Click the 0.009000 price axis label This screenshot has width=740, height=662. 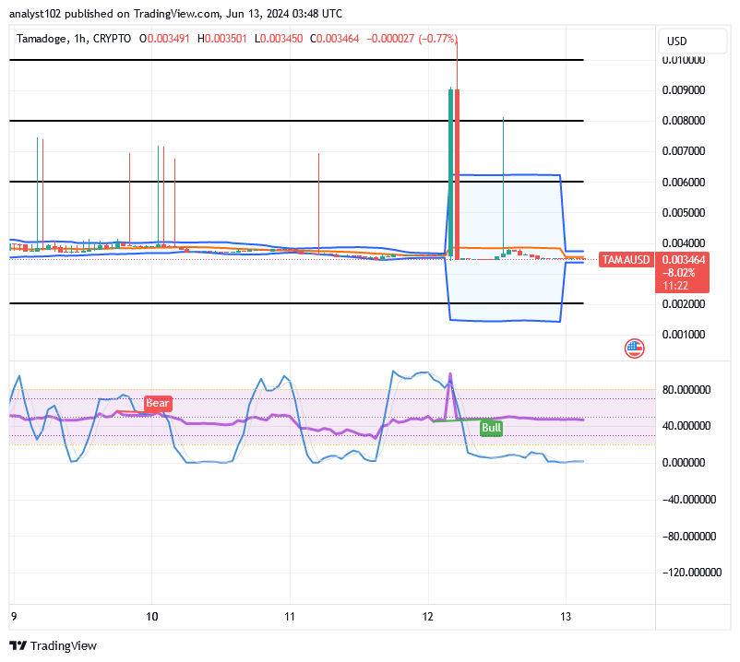684,90
